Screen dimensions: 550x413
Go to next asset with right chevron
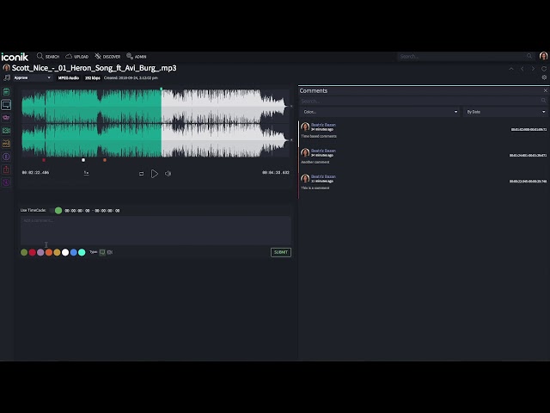(533, 69)
